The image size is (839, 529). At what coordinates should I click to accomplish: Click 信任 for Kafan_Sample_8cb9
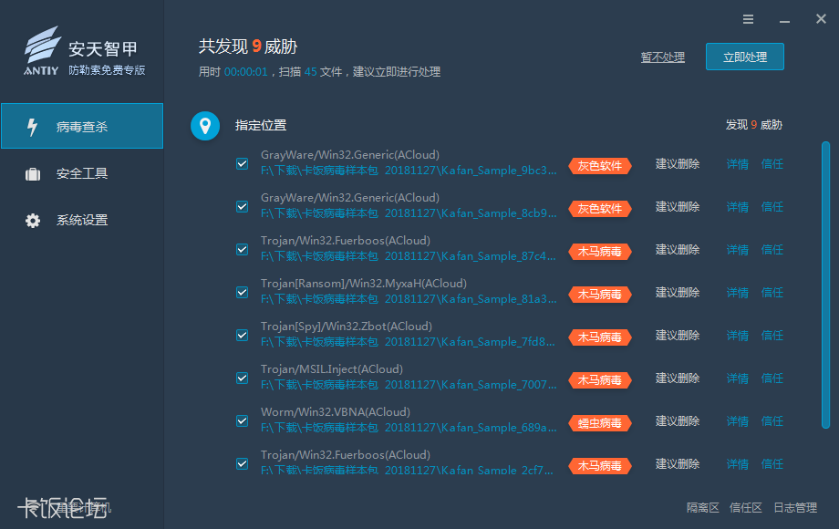772,207
